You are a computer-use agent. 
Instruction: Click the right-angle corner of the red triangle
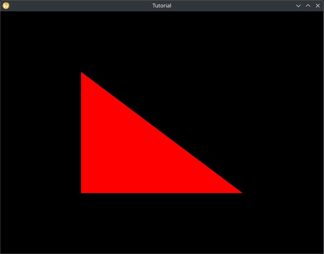82,192
